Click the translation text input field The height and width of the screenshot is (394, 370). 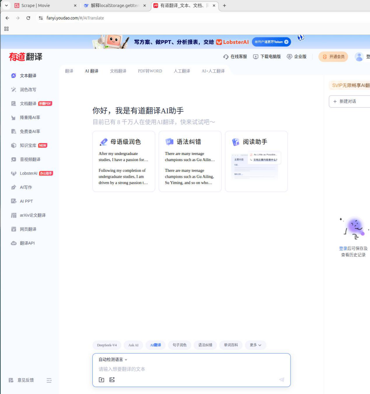[x=191, y=369]
